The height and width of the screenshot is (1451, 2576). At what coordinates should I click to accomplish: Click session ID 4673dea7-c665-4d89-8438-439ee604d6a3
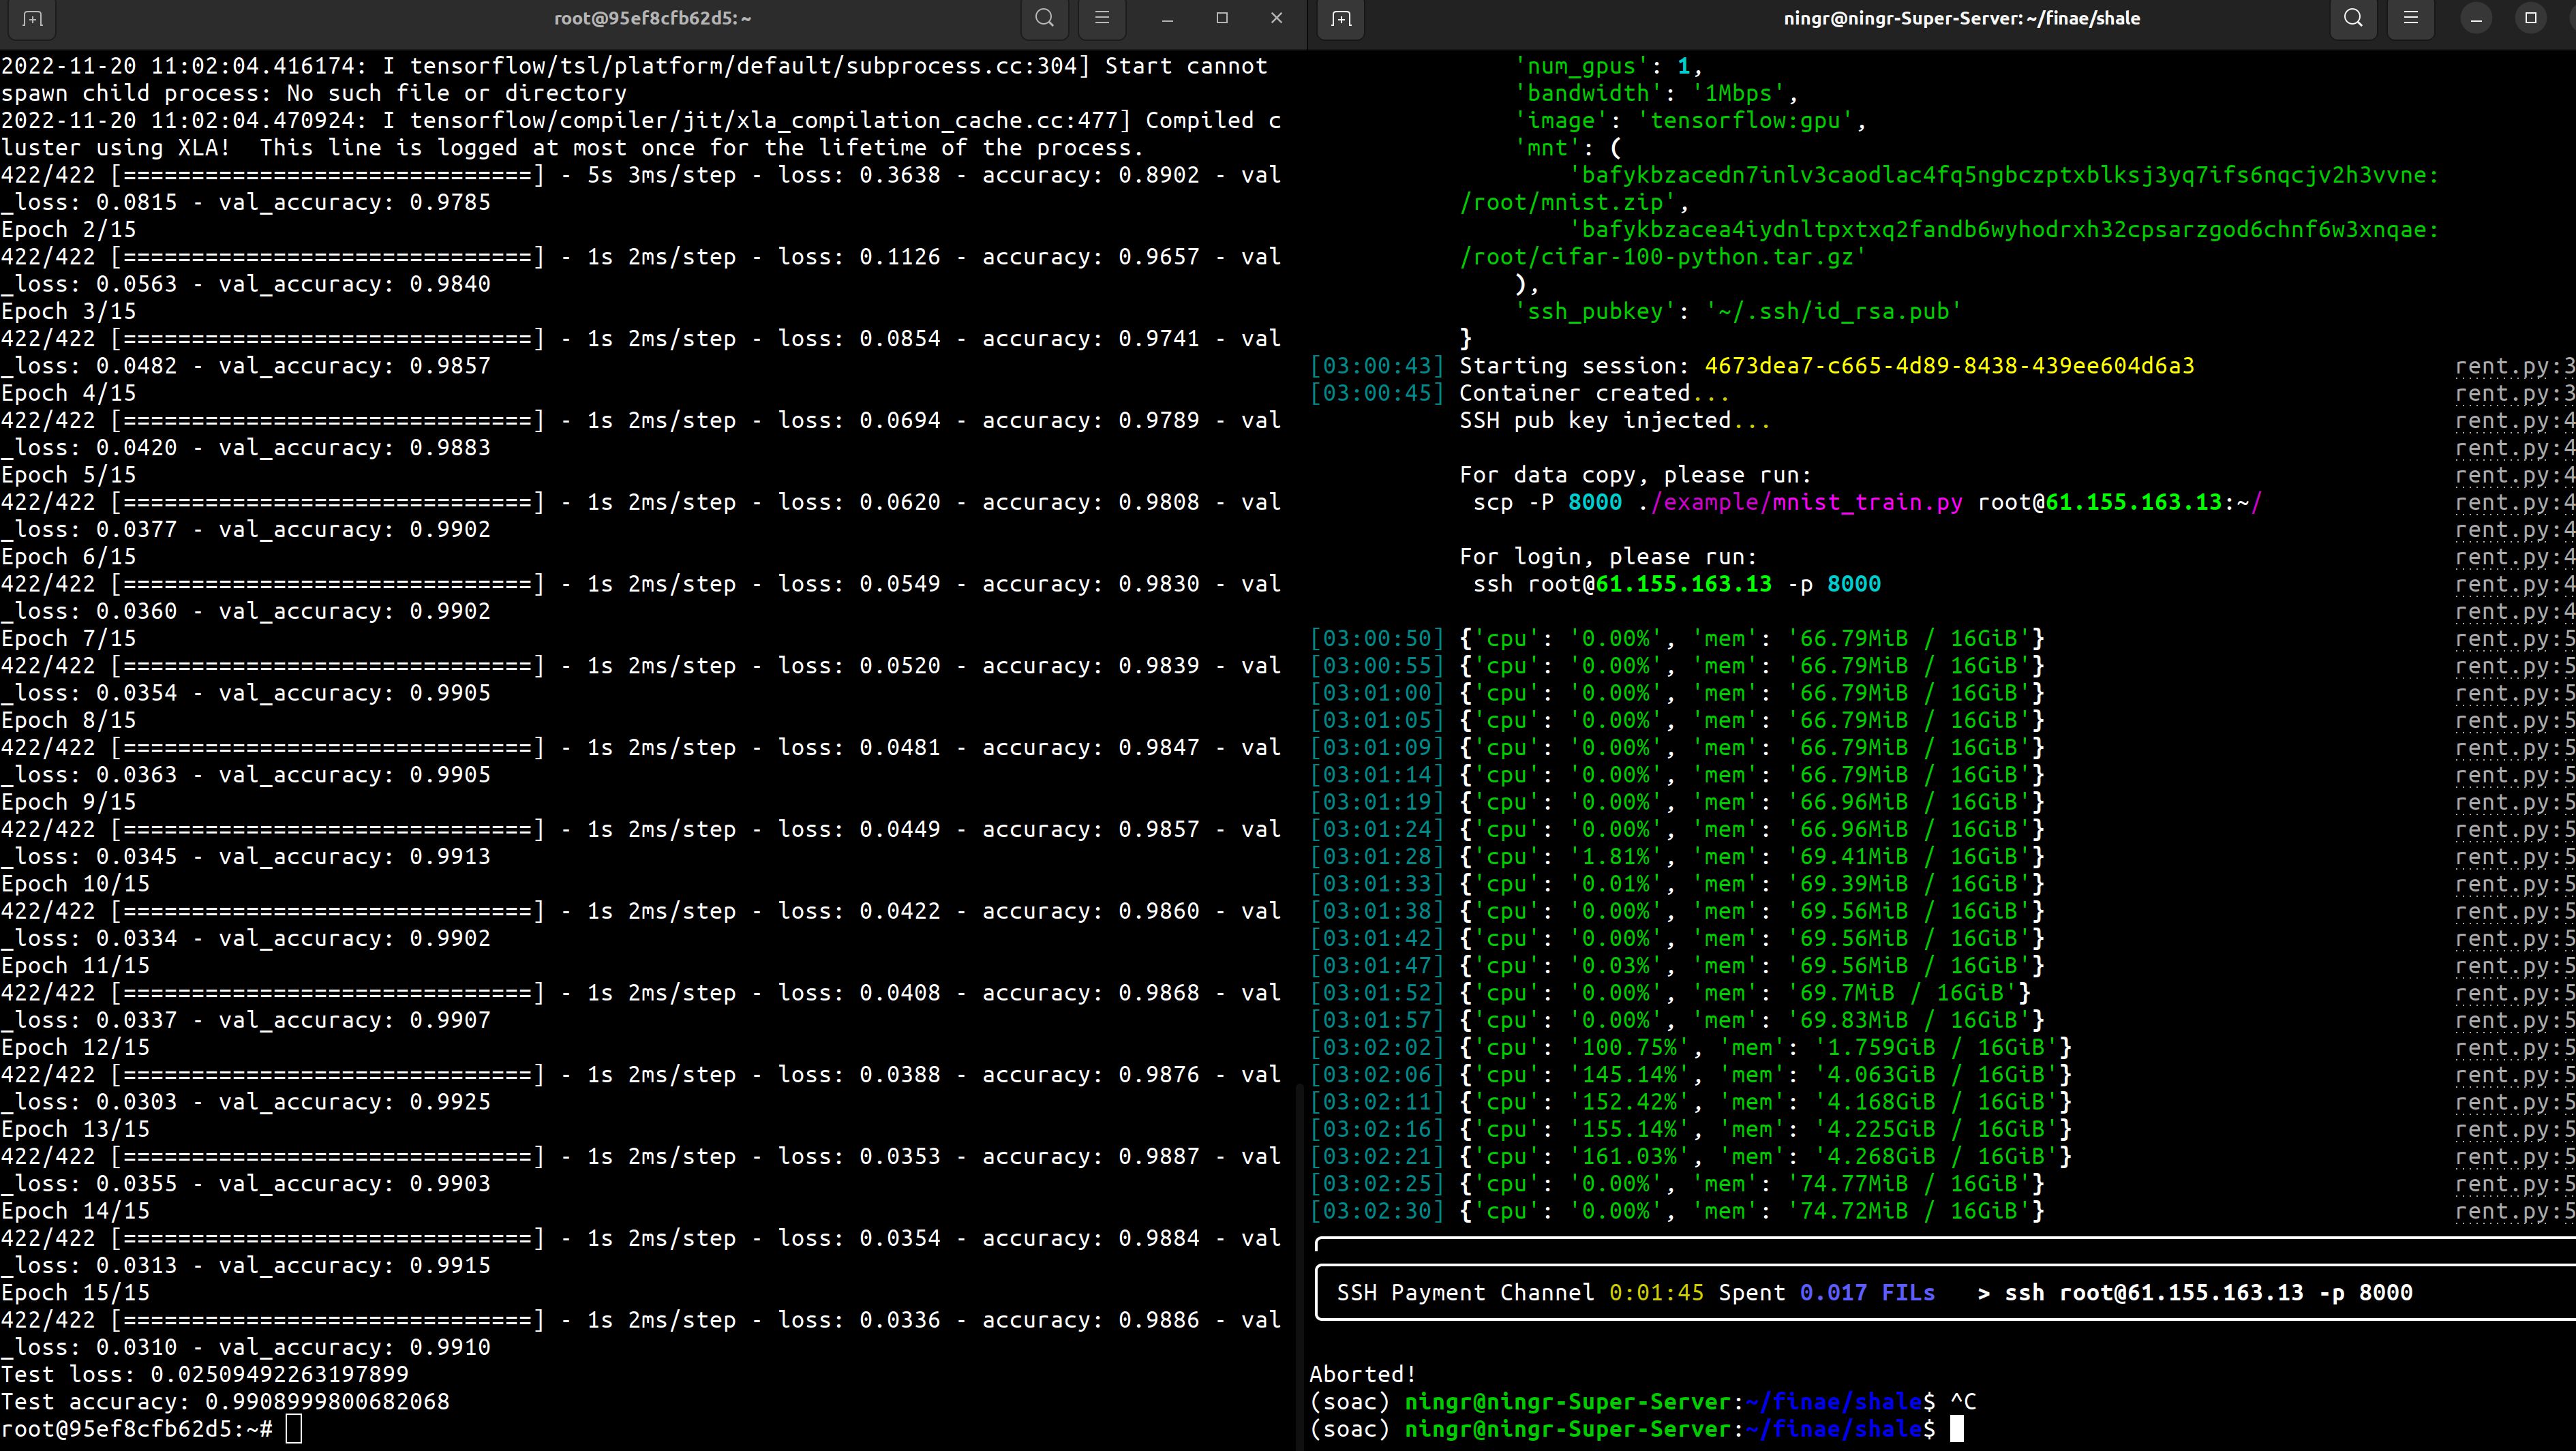pyautogui.click(x=1949, y=366)
